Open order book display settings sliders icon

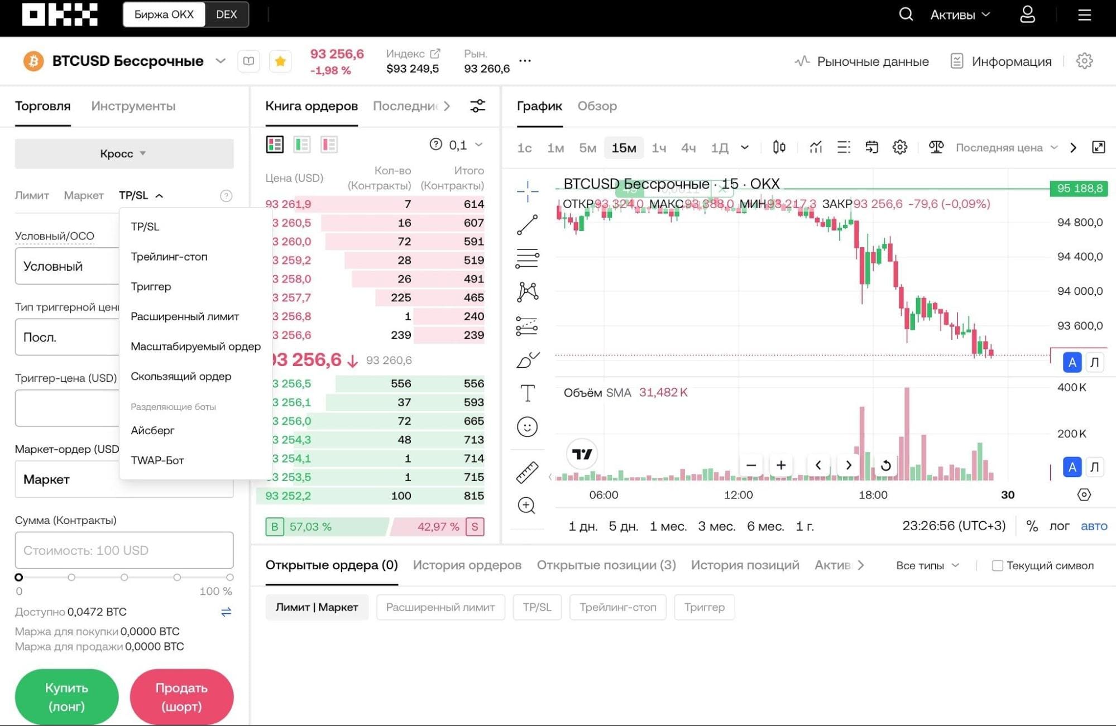477,105
